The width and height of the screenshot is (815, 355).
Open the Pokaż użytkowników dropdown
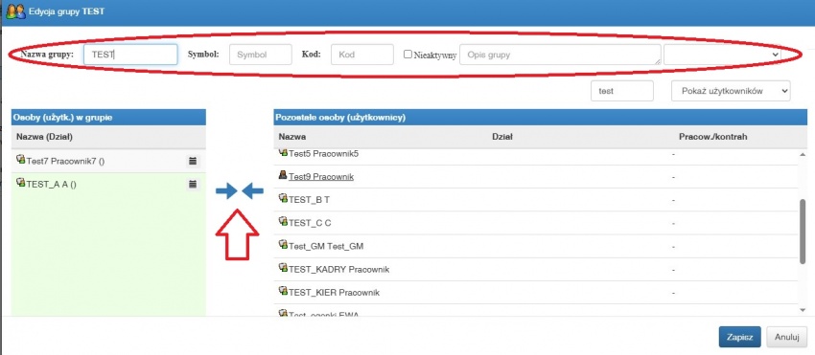[731, 91]
